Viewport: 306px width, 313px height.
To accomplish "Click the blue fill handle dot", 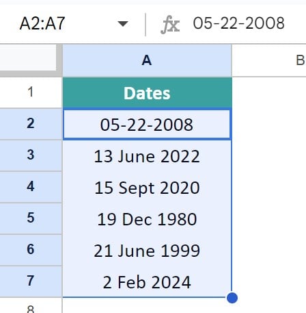I will pos(232,298).
